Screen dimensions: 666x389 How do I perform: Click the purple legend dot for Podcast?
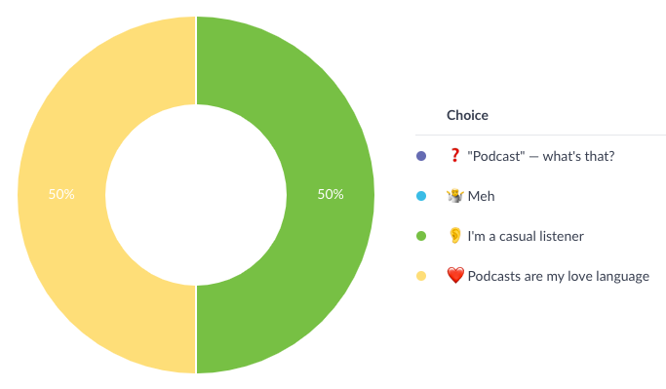click(x=421, y=156)
